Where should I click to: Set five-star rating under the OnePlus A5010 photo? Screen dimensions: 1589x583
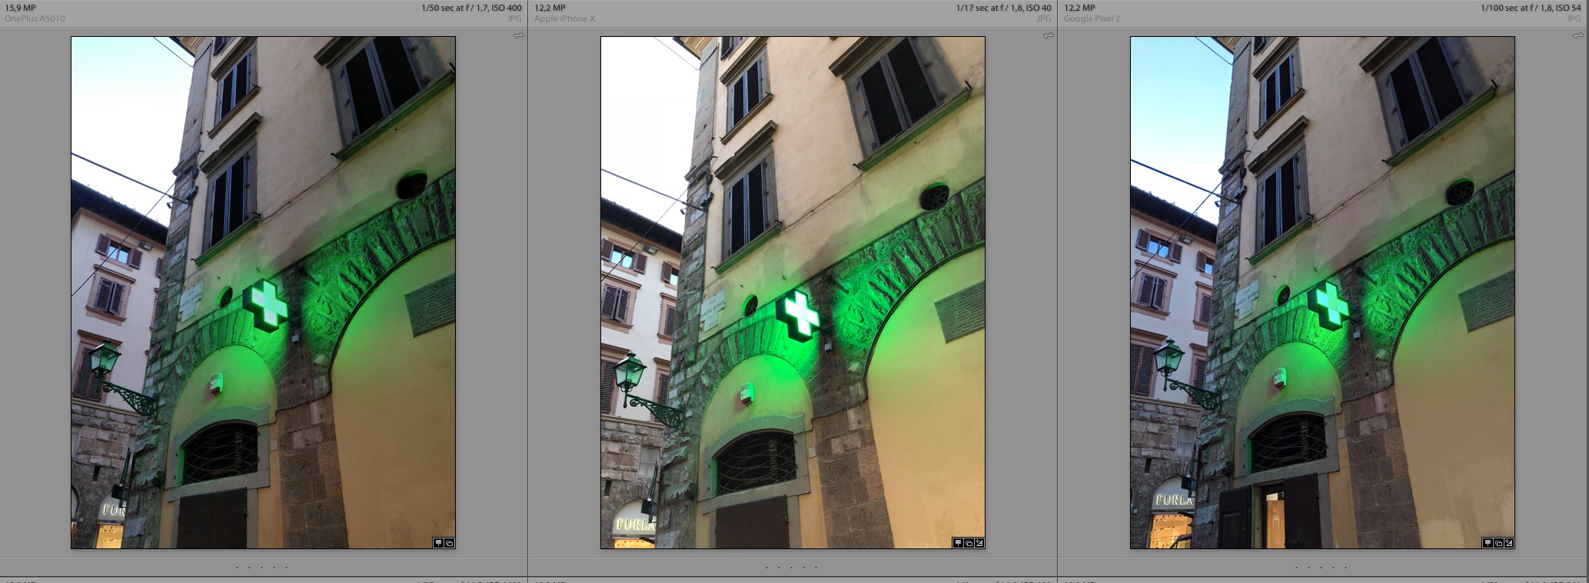pos(287,568)
